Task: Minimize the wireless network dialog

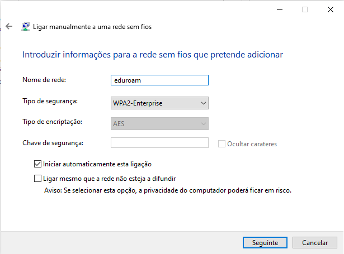Action: pyautogui.click(x=280, y=9)
